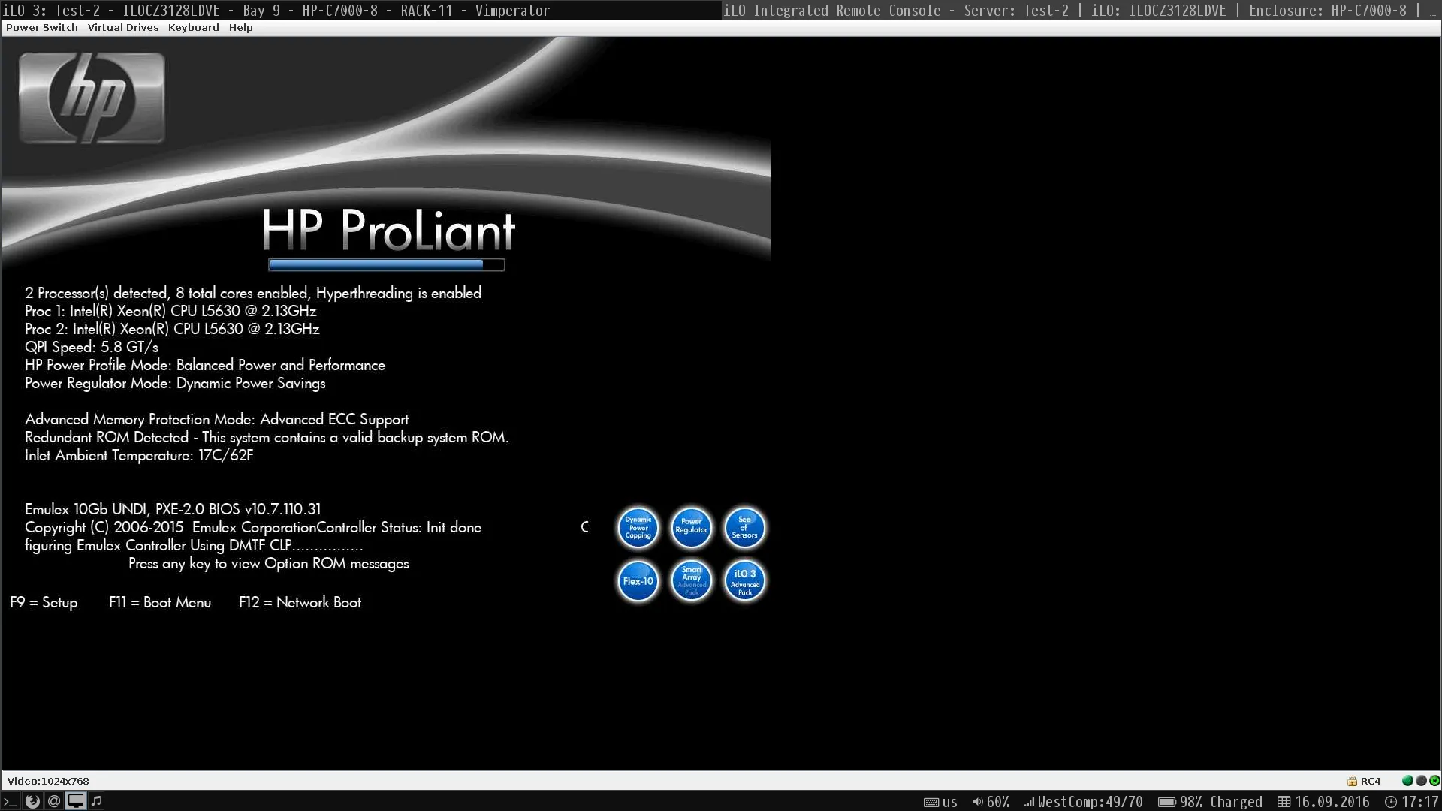The height and width of the screenshot is (811, 1442).
Task: Click the POST boot progress bar
Action: click(x=387, y=264)
